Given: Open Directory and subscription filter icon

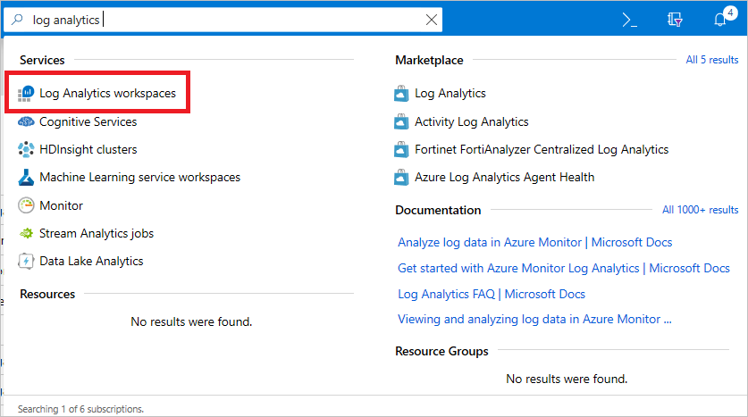Looking at the screenshot, I should 675,20.
